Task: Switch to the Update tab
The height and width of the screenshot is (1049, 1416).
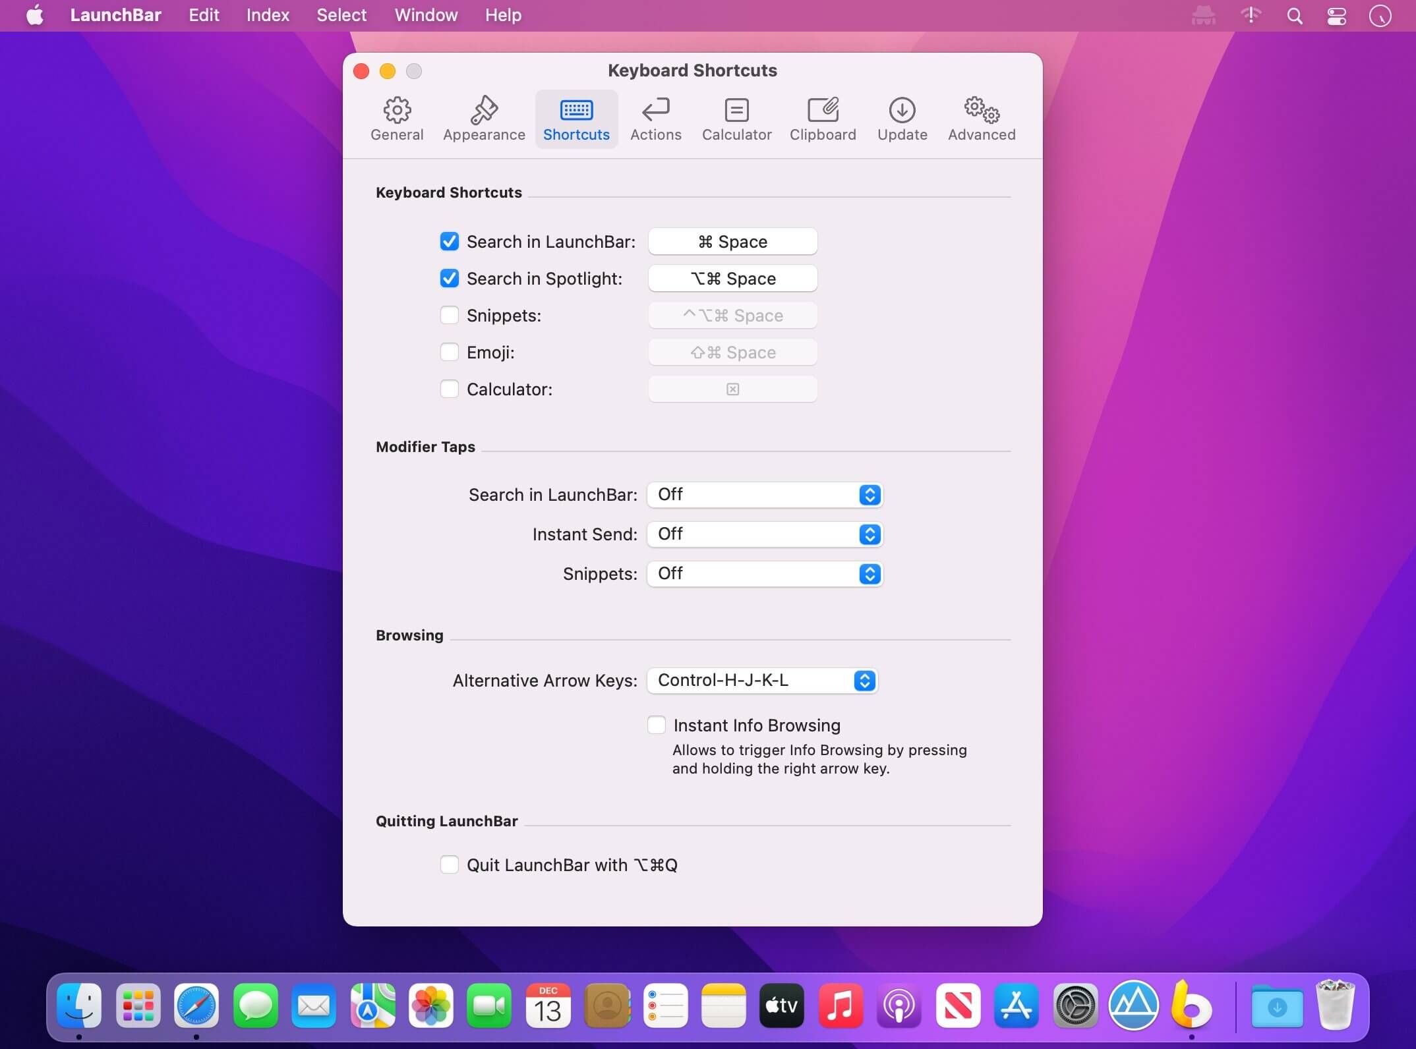Action: [x=902, y=119]
